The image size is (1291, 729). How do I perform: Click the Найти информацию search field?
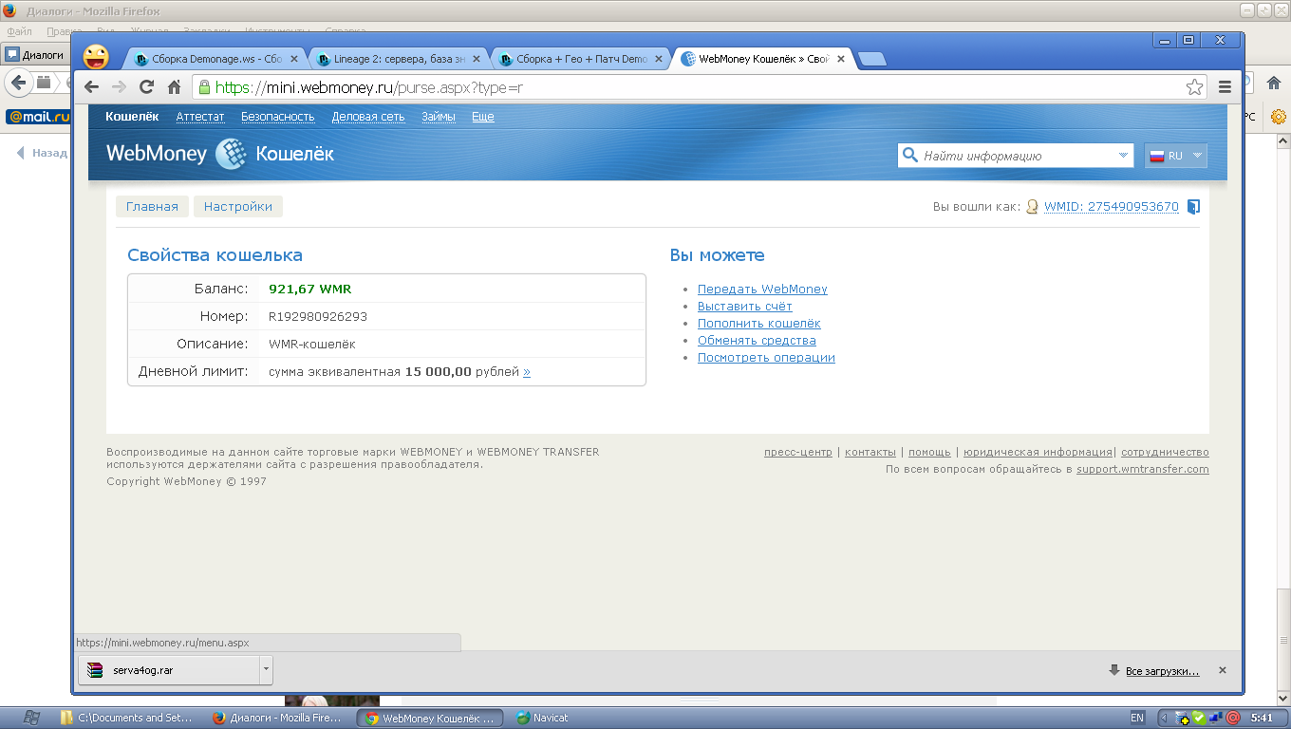pyautogui.click(x=1016, y=156)
